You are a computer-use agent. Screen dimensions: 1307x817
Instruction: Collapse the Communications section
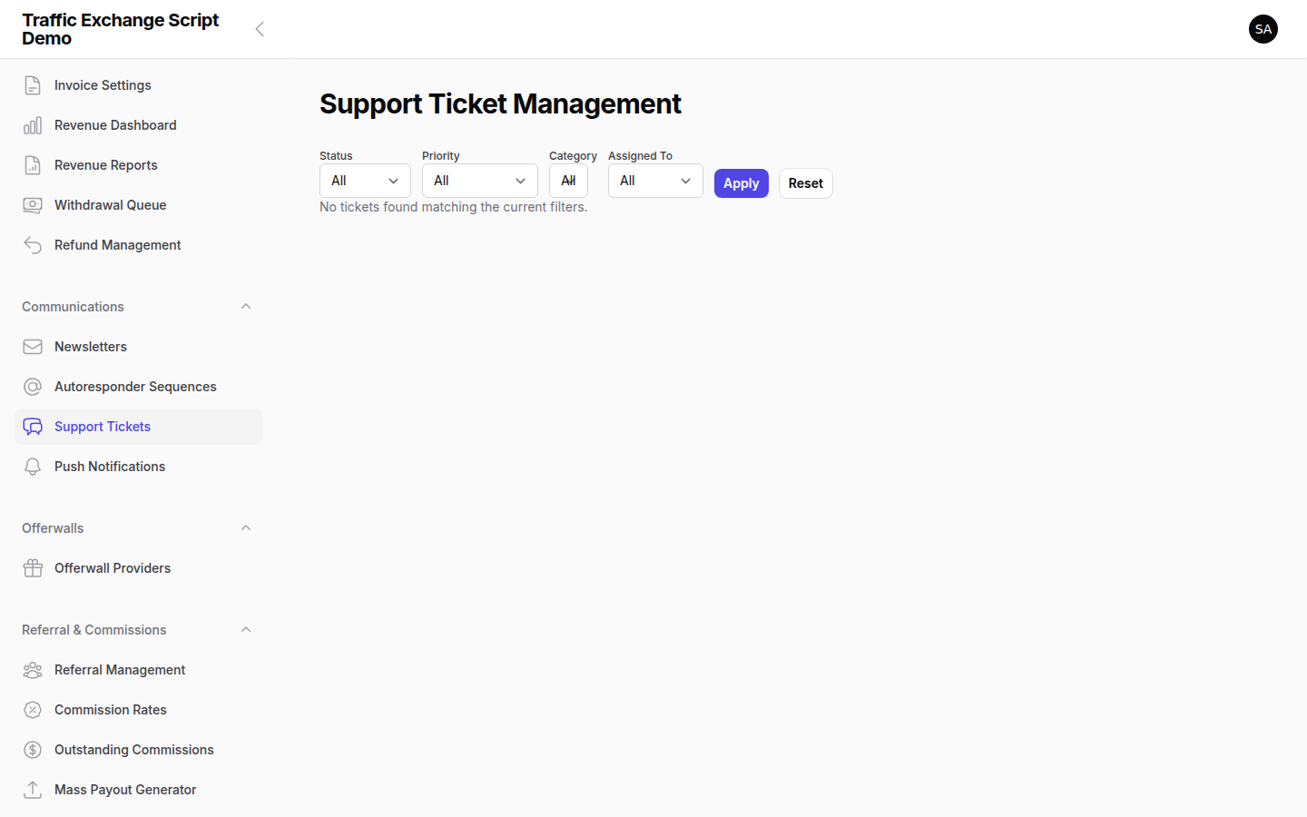[x=245, y=306]
